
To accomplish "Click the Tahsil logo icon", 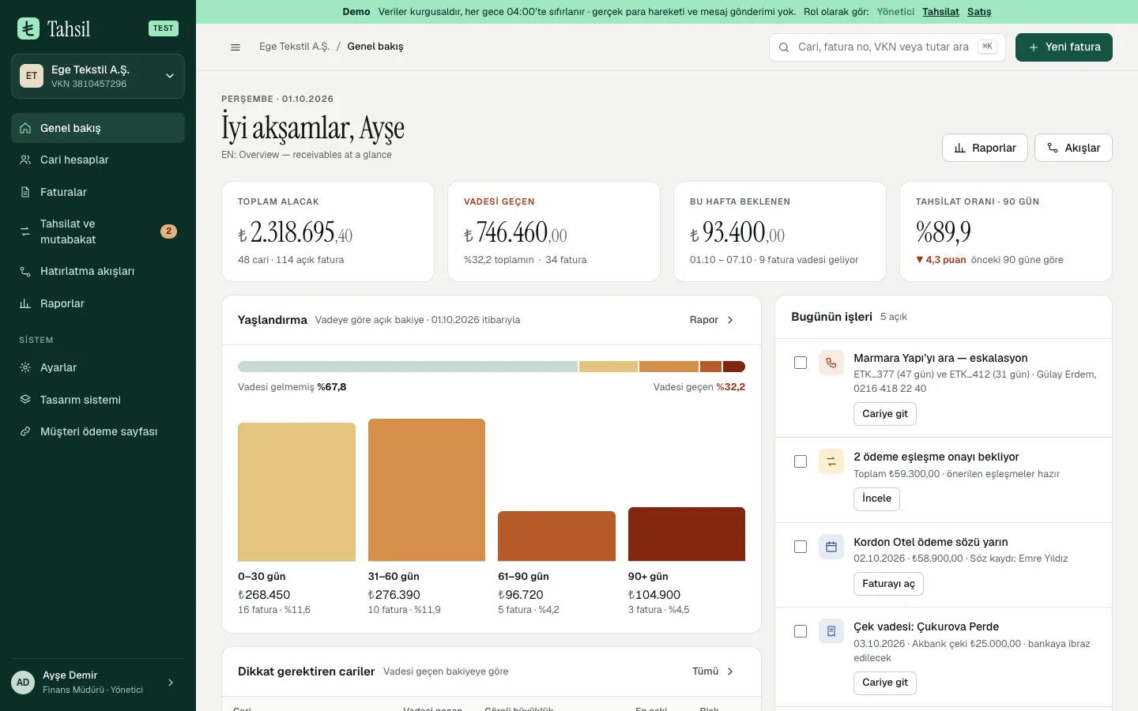I will point(28,28).
